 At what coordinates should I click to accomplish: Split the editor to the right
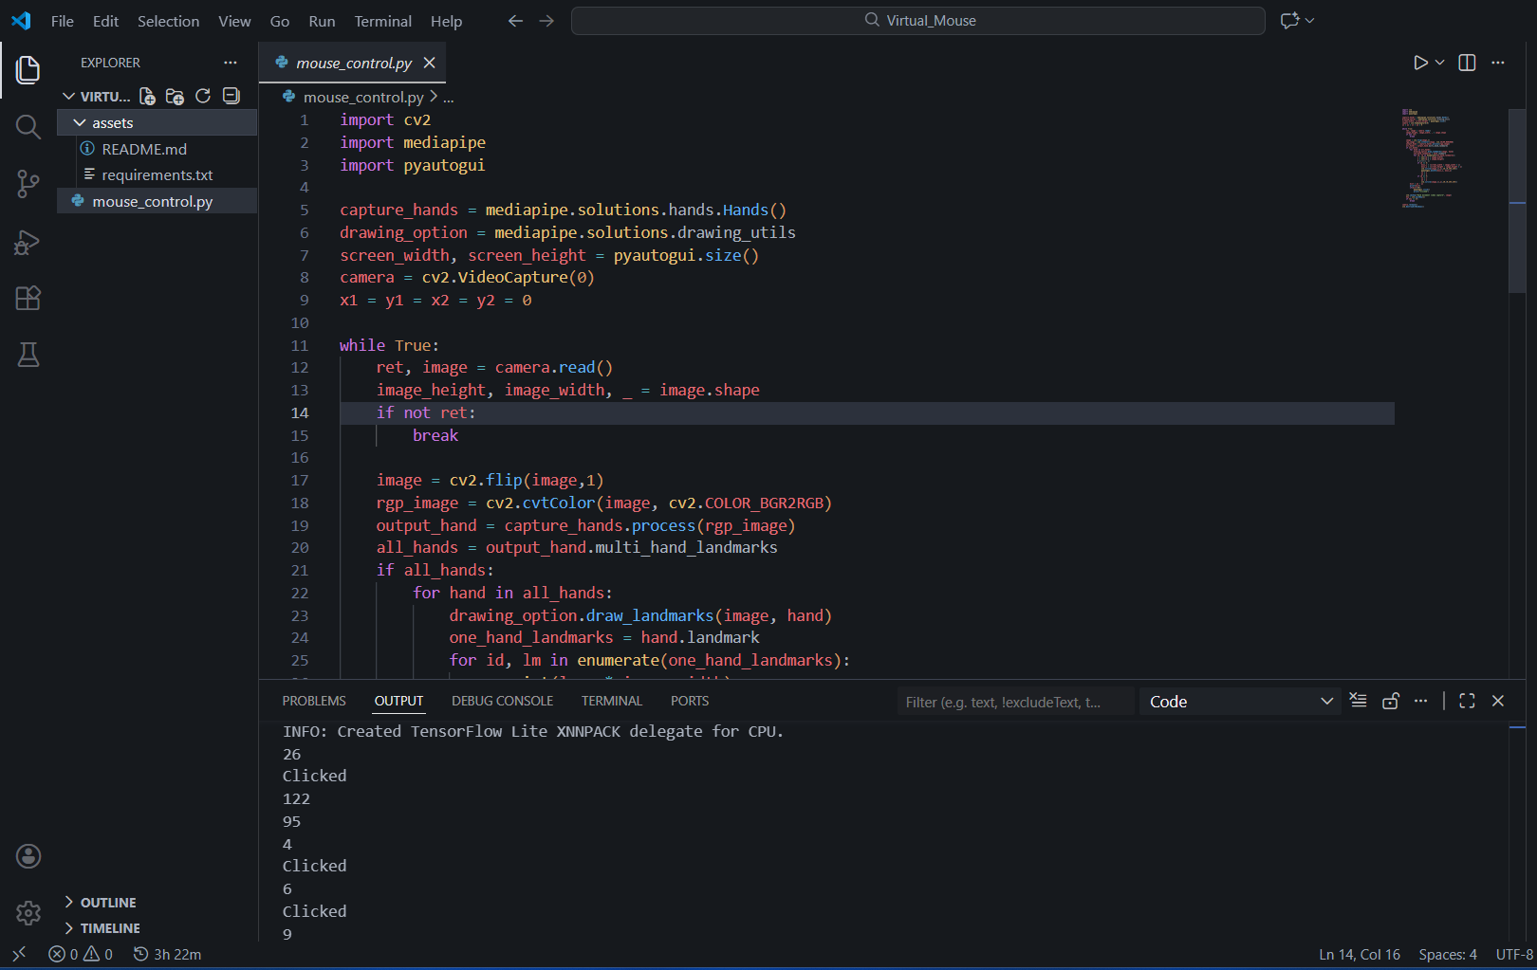[x=1467, y=63]
